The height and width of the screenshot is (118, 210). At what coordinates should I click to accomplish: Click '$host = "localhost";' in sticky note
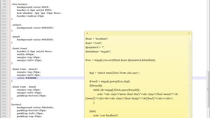coord(97,39)
